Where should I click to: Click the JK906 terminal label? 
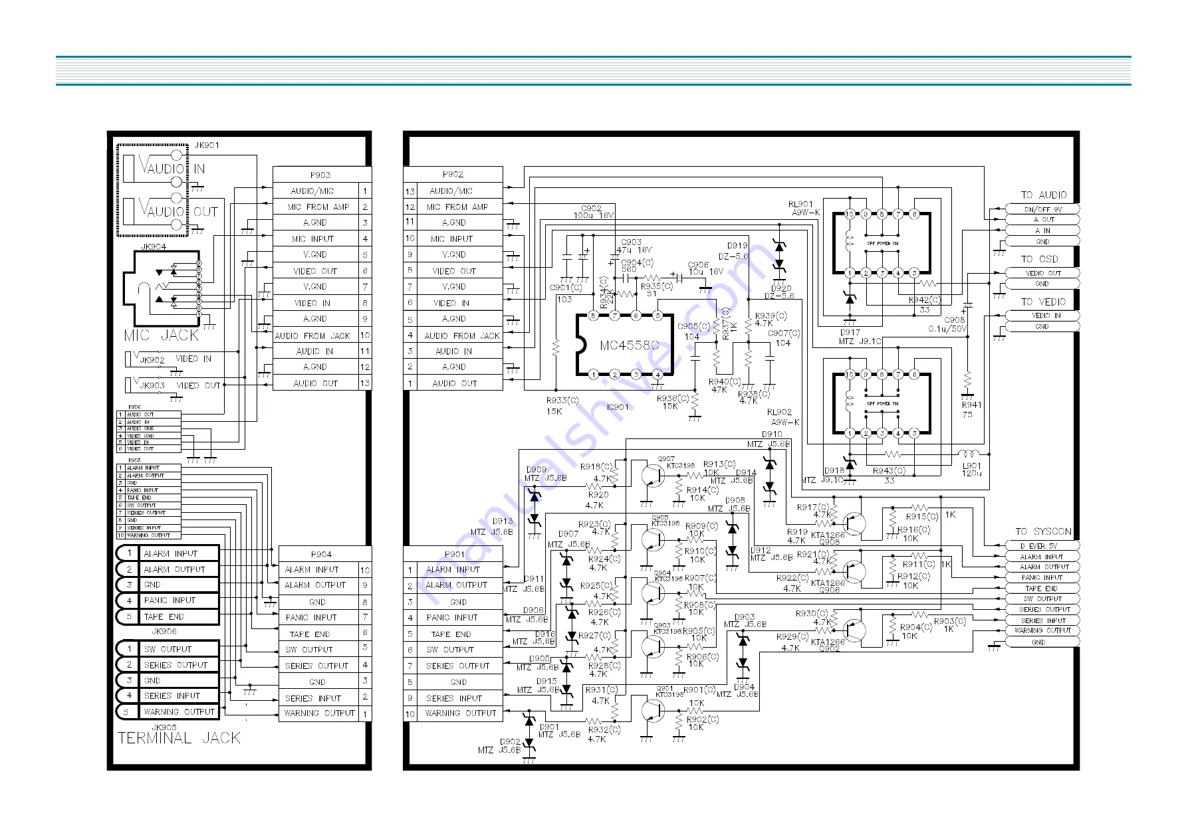pos(164,632)
